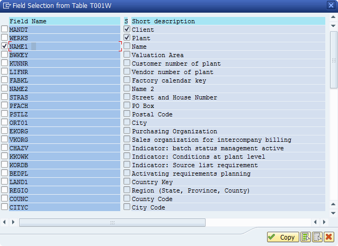Viewport: 338px width, 246px height.
Task: Check the WERKS field checkbox
Action: pyautogui.click(x=5, y=38)
